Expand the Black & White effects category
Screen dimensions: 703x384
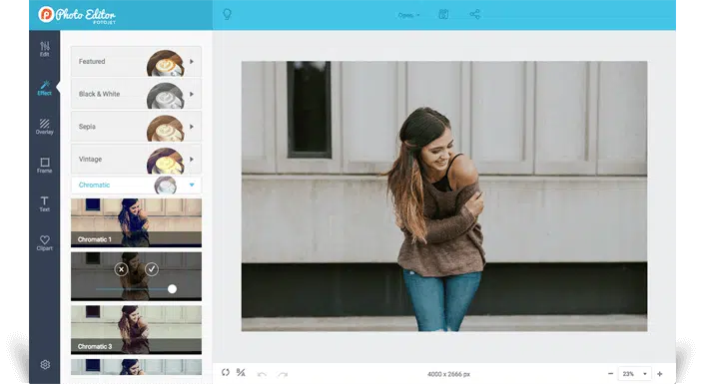point(136,94)
